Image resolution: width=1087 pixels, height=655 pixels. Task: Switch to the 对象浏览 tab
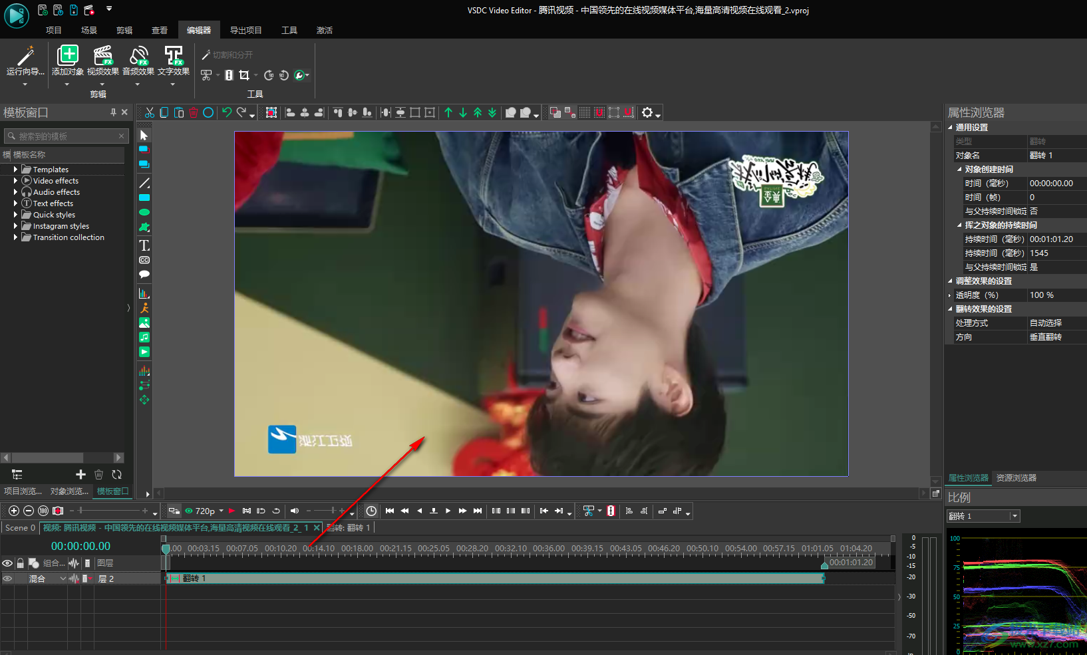69,491
